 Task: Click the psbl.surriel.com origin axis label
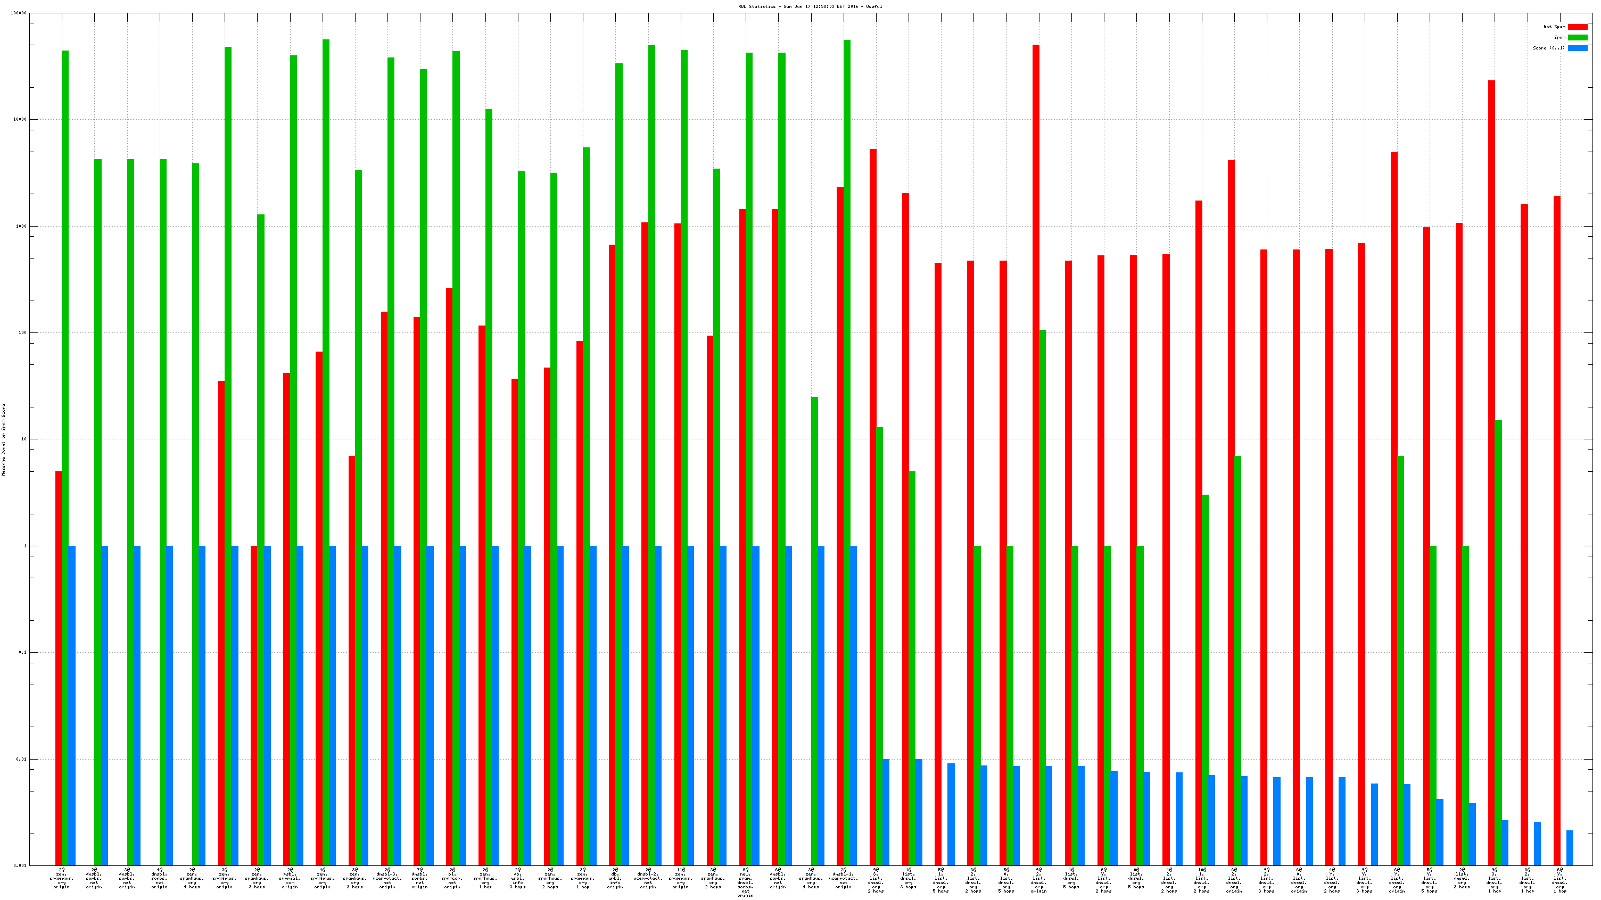(290, 878)
